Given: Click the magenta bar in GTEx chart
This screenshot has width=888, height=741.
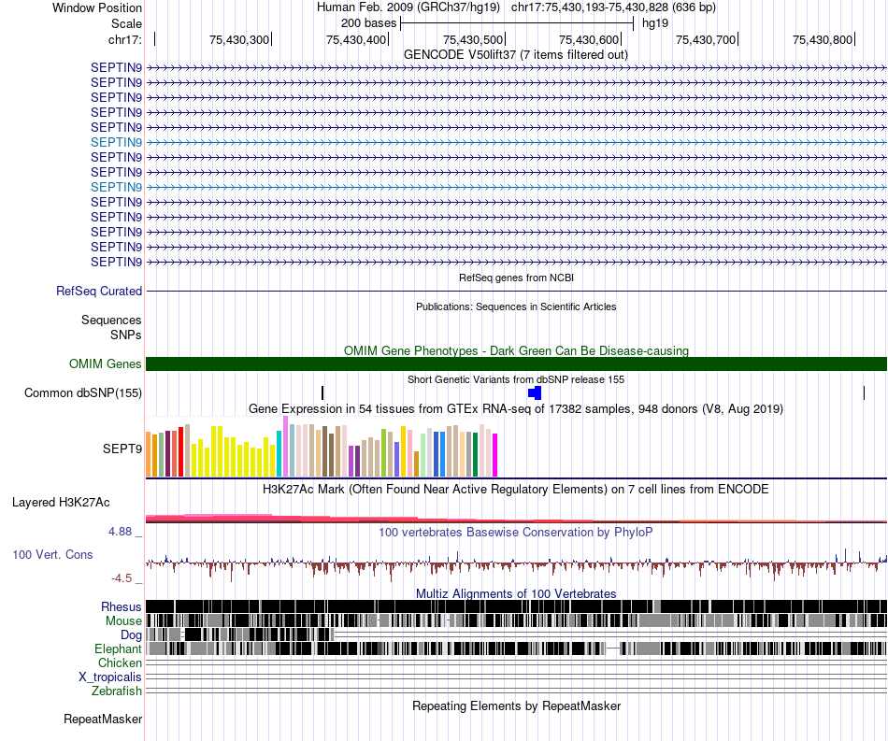Looking at the screenshot, I should pos(495,455).
